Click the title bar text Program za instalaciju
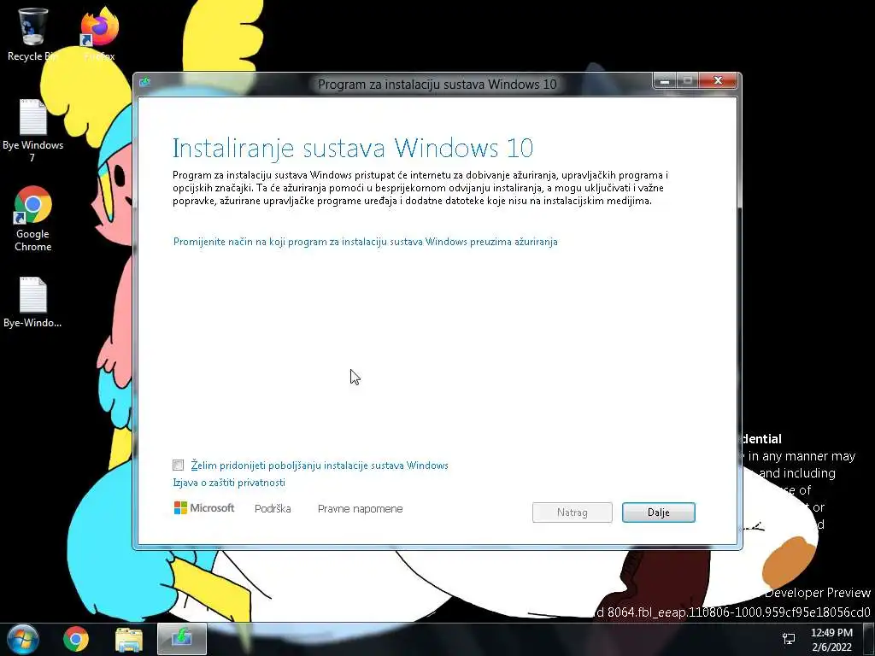The height and width of the screenshot is (656, 875). 437,85
